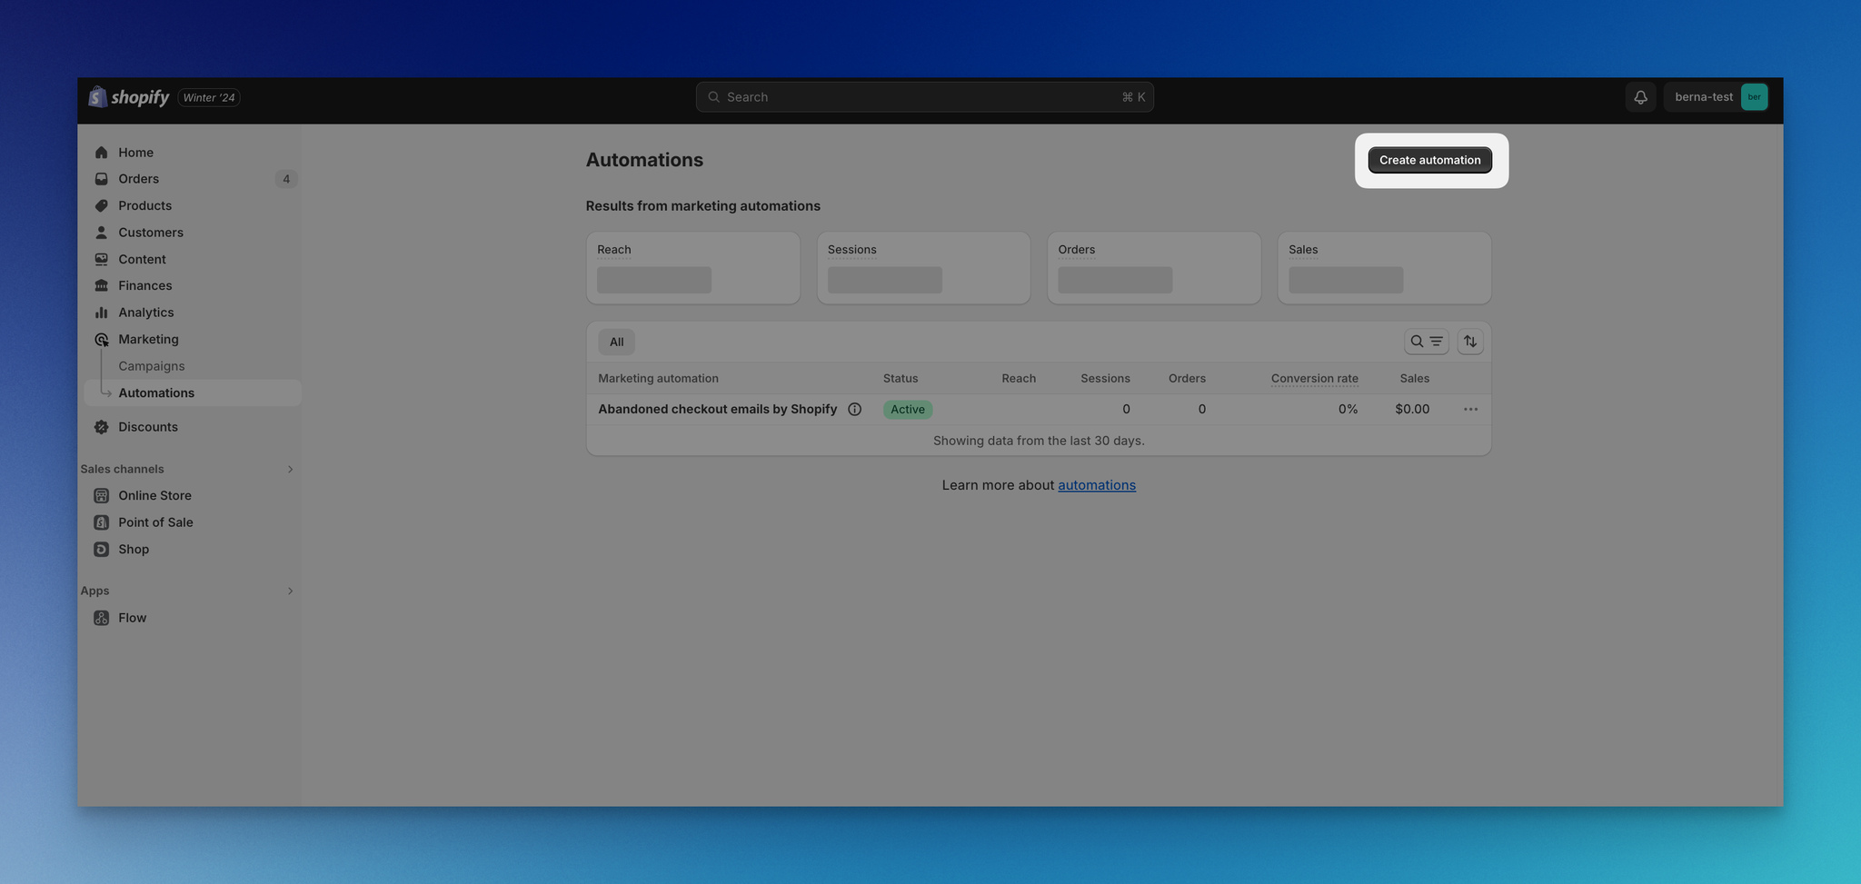Open the Products label in sidebar
This screenshot has width=1861, height=884.
point(144,206)
